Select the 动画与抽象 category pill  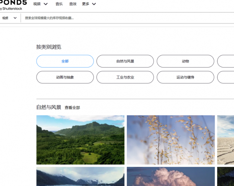click(65, 77)
